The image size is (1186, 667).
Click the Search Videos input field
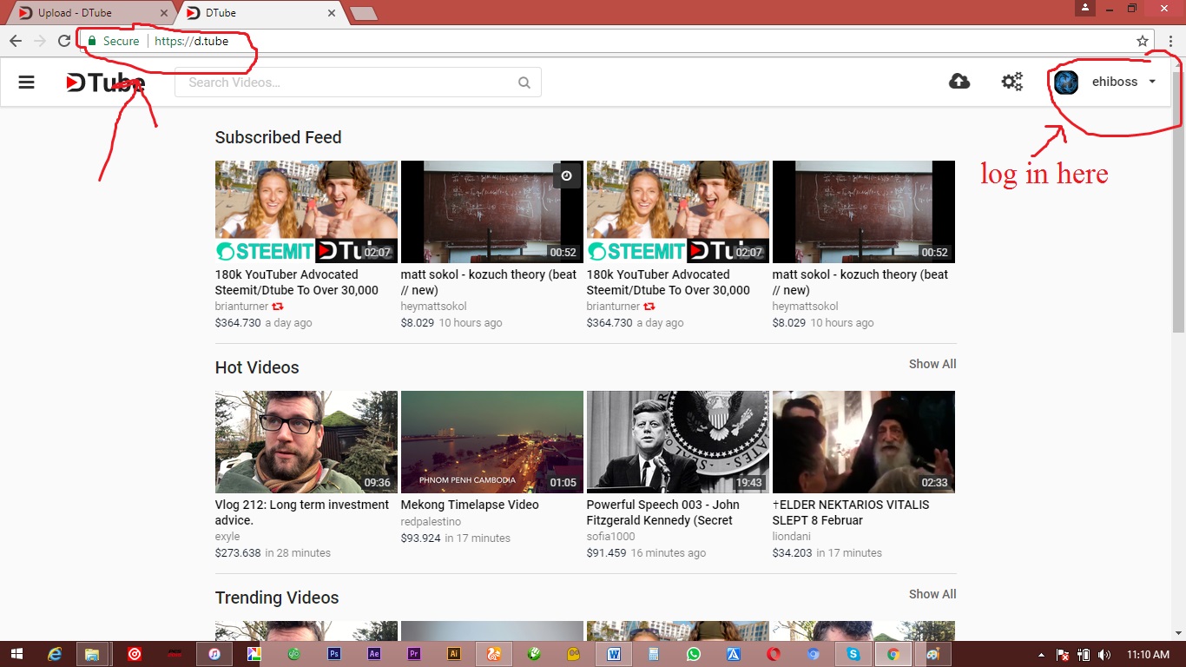347,82
